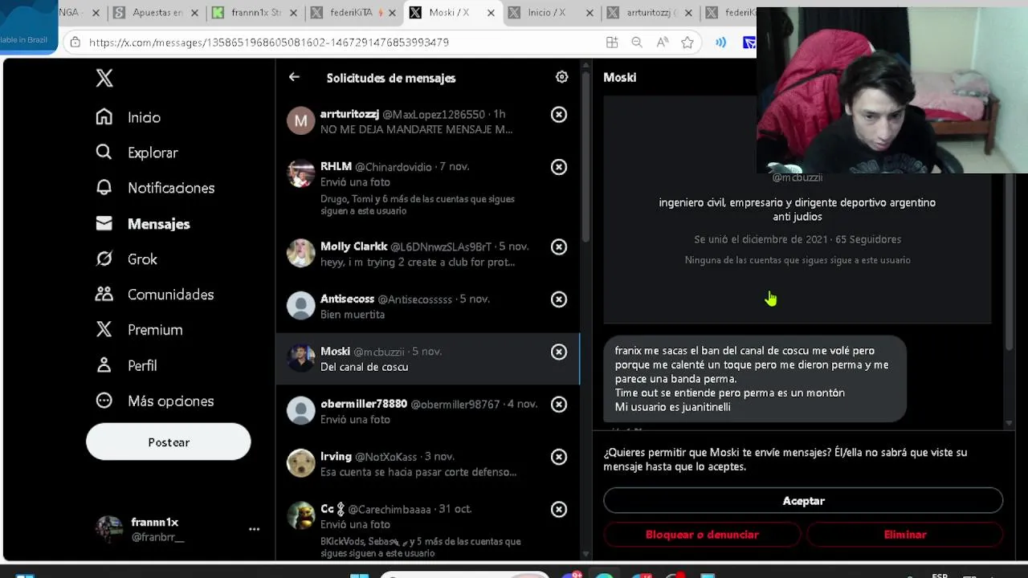The image size is (1028, 578).
Task: Open Irving message request
Action: 427,464
